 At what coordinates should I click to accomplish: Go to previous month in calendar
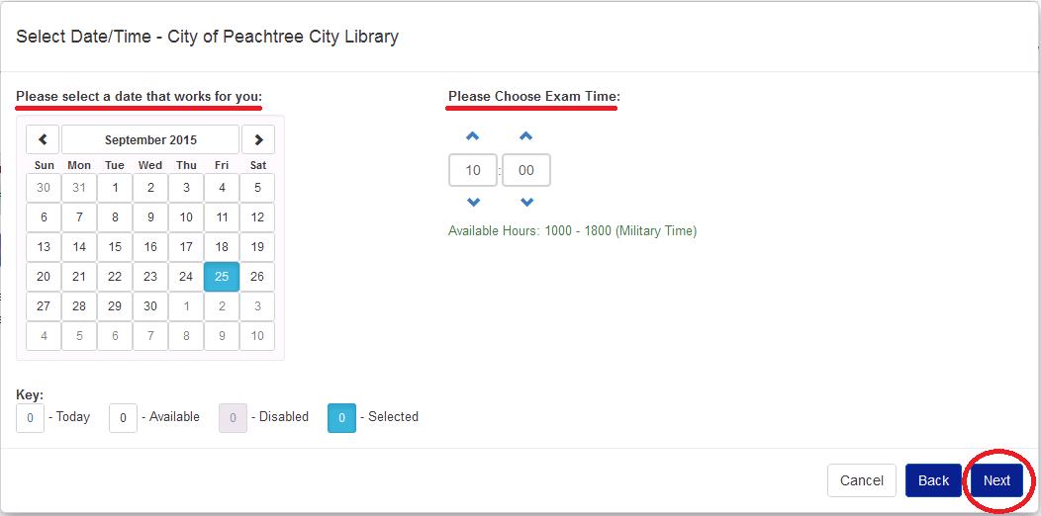(x=43, y=140)
